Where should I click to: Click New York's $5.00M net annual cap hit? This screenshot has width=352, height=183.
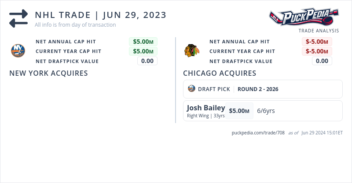click(x=143, y=42)
